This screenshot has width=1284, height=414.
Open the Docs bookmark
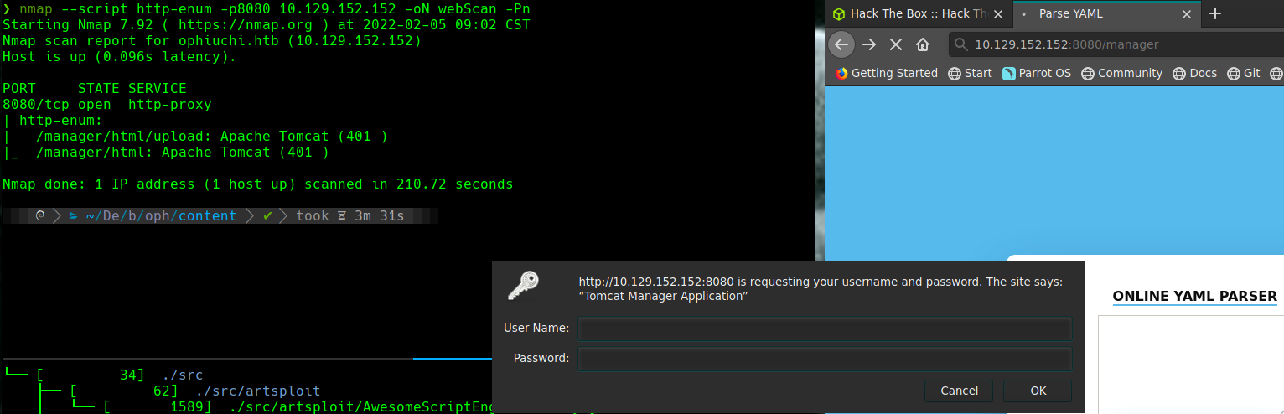point(1194,73)
